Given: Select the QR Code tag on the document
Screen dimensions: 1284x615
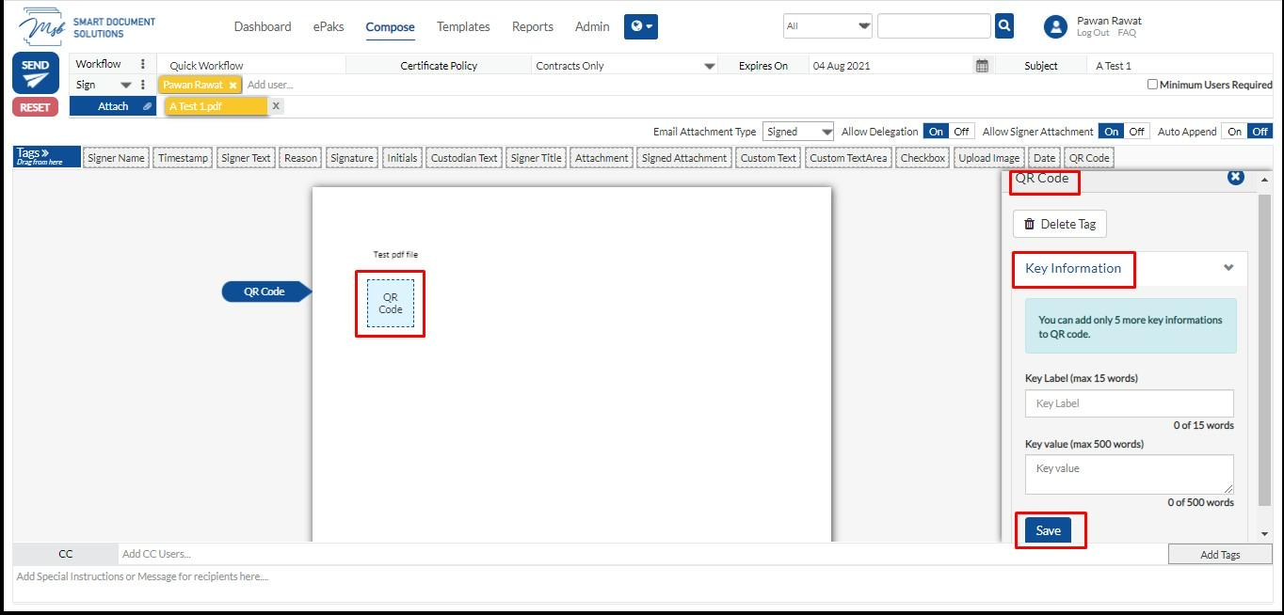Looking at the screenshot, I should point(391,303).
